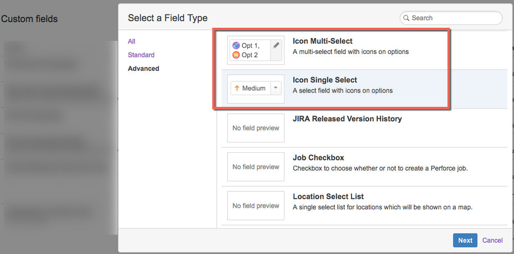Switch to Standard field types

141,55
